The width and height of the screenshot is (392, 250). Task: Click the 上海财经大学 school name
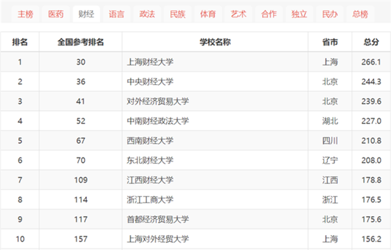[x=150, y=62]
